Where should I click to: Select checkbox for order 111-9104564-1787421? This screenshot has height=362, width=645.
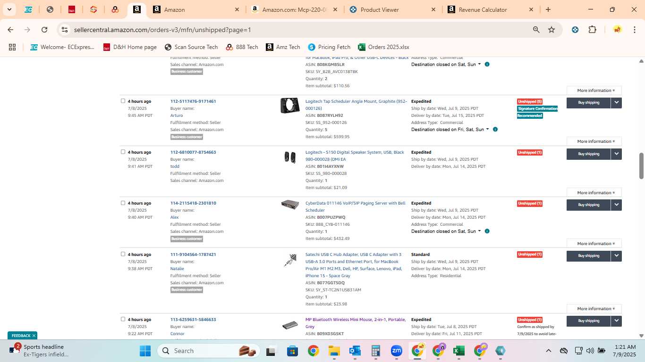coord(123,254)
